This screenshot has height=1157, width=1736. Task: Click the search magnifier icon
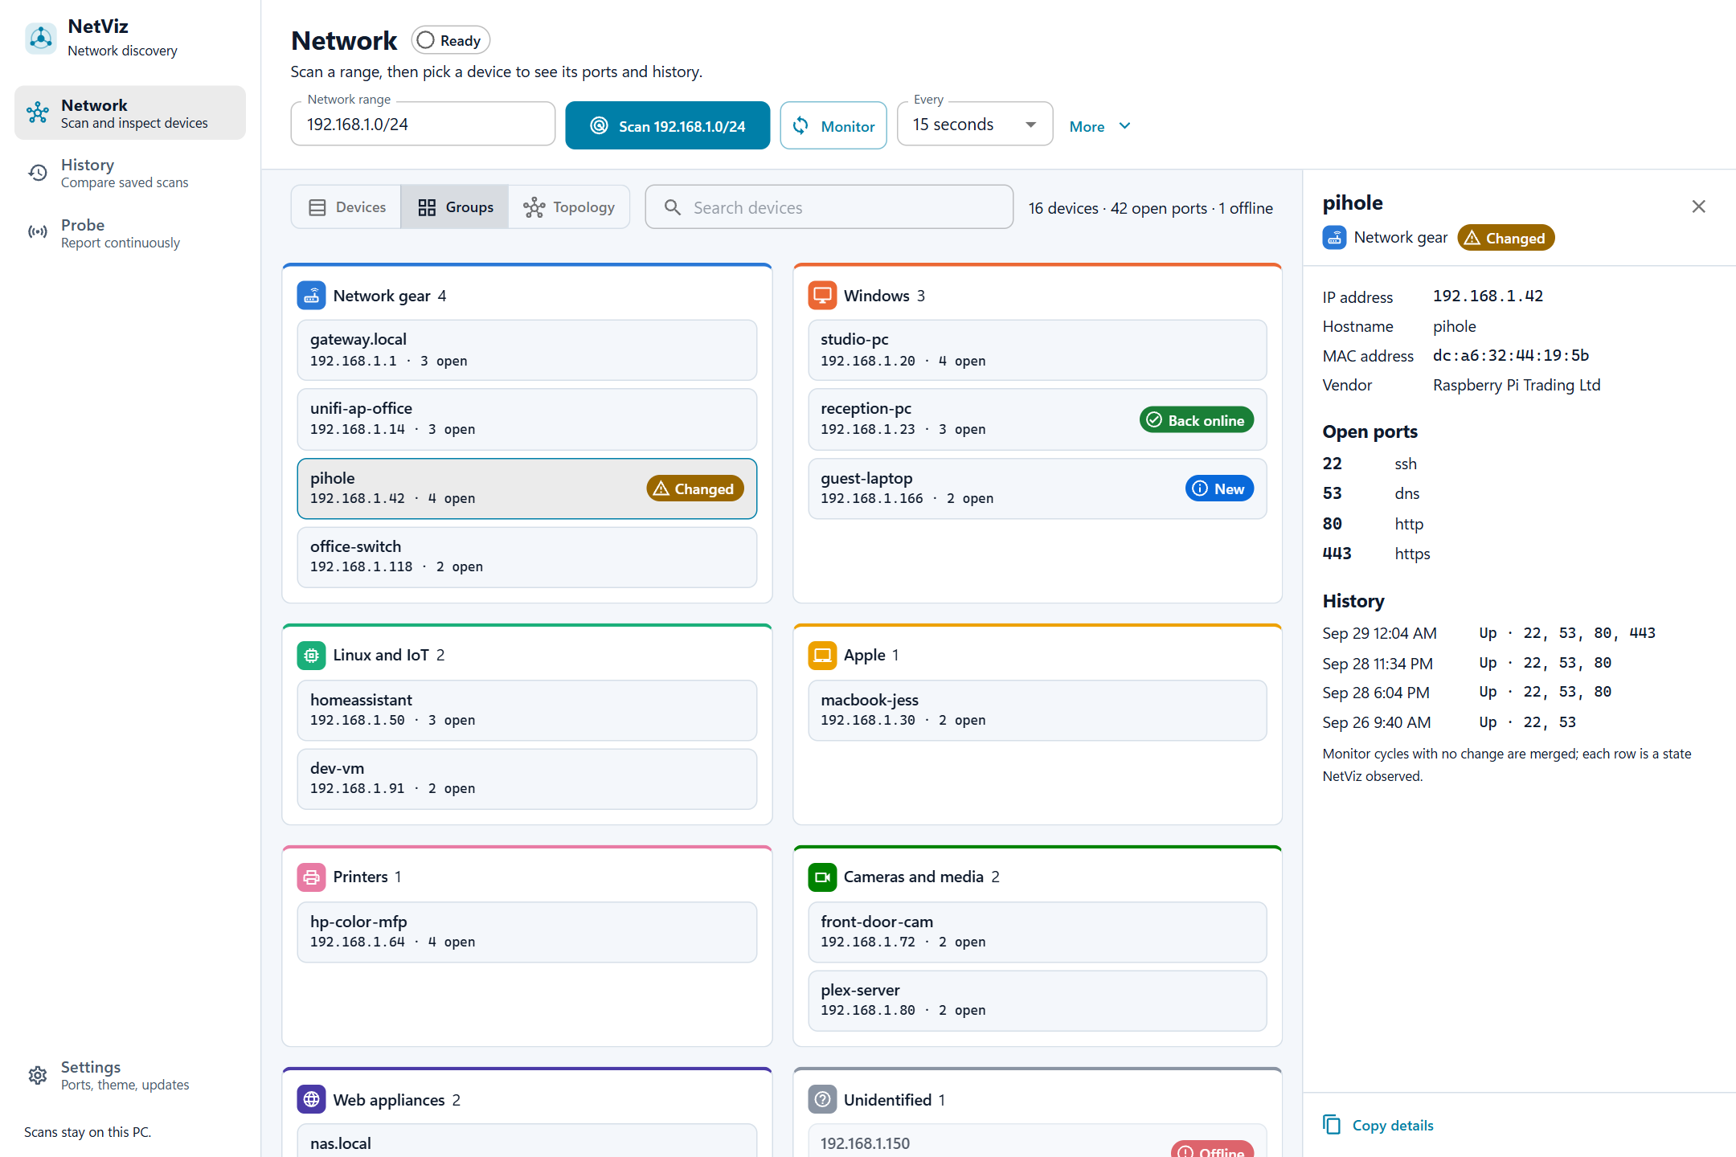point(673,207)
